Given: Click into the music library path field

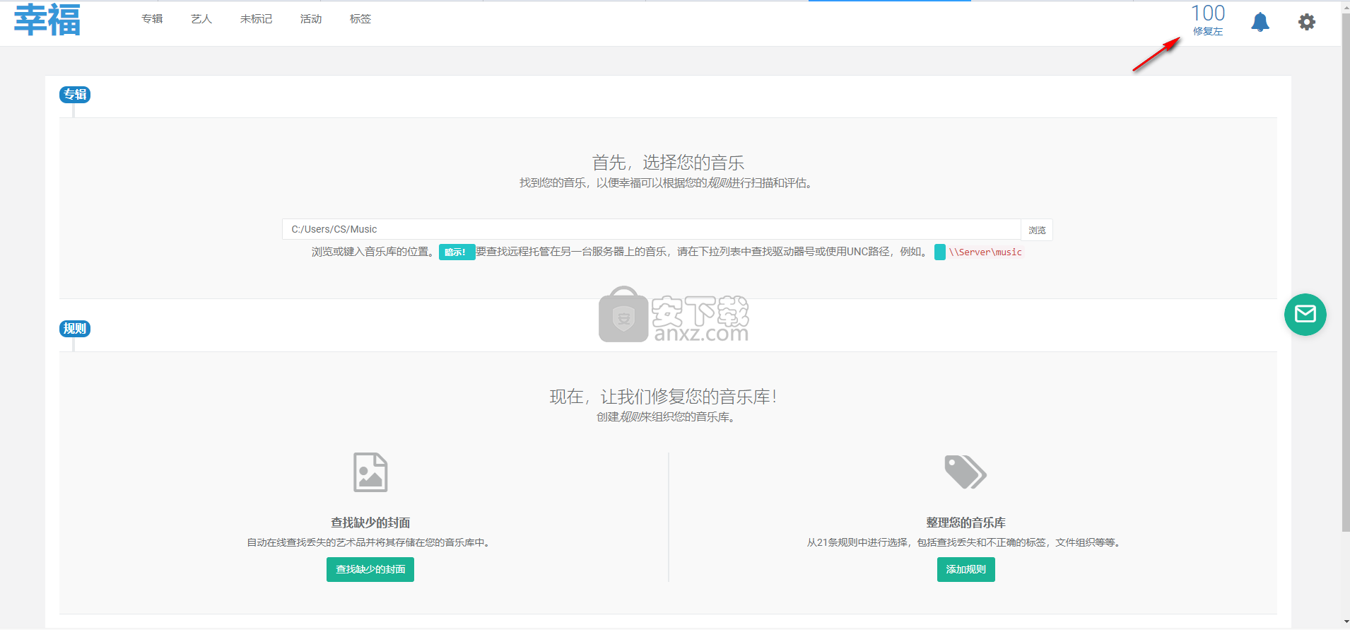Looking at the screenshot, I should point(652,229).
